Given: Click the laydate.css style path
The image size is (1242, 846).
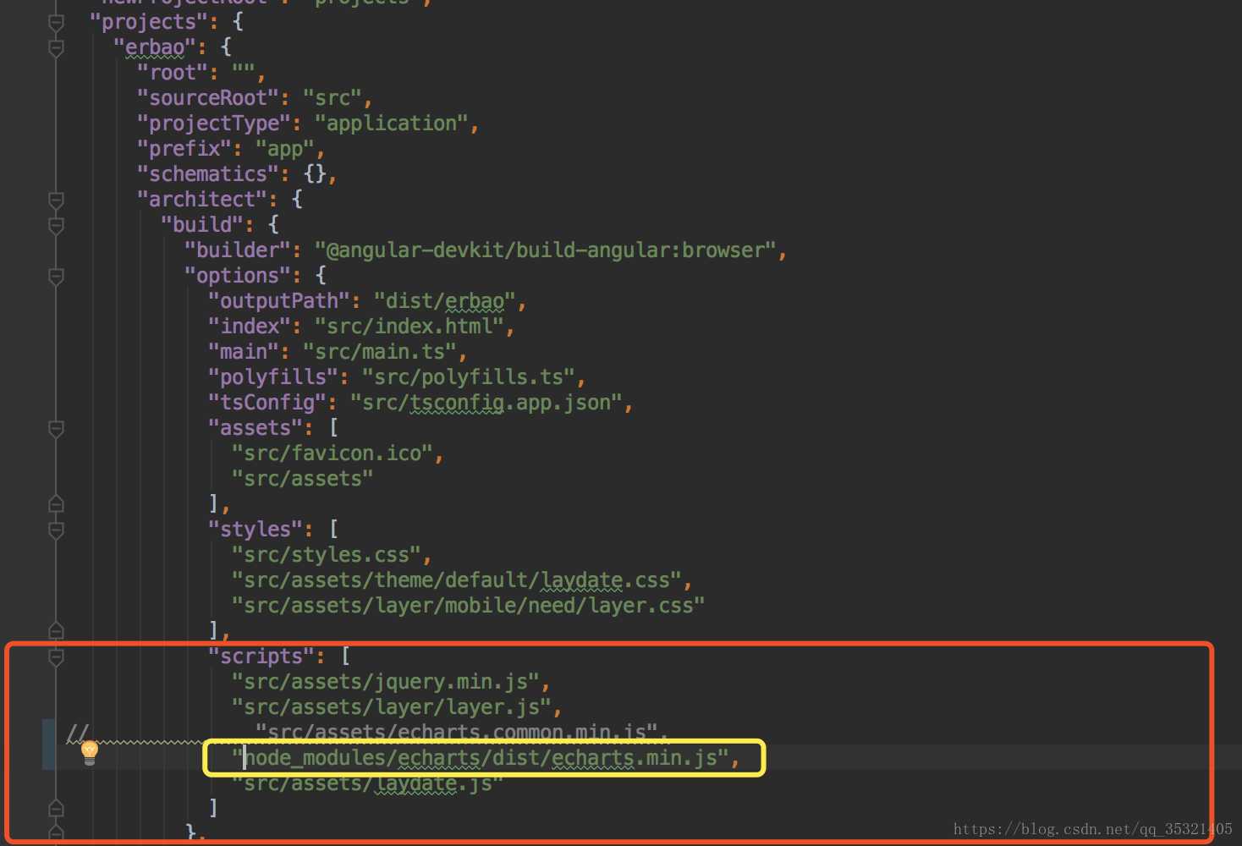Looking at the screenshot, I should tap(456, 580).
